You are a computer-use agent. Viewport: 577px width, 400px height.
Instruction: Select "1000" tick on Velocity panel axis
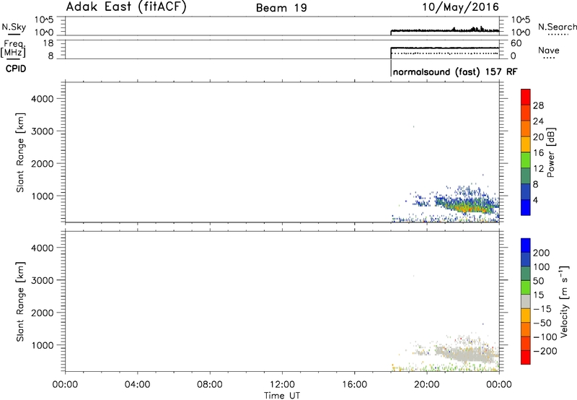click(x=42, y=345)
